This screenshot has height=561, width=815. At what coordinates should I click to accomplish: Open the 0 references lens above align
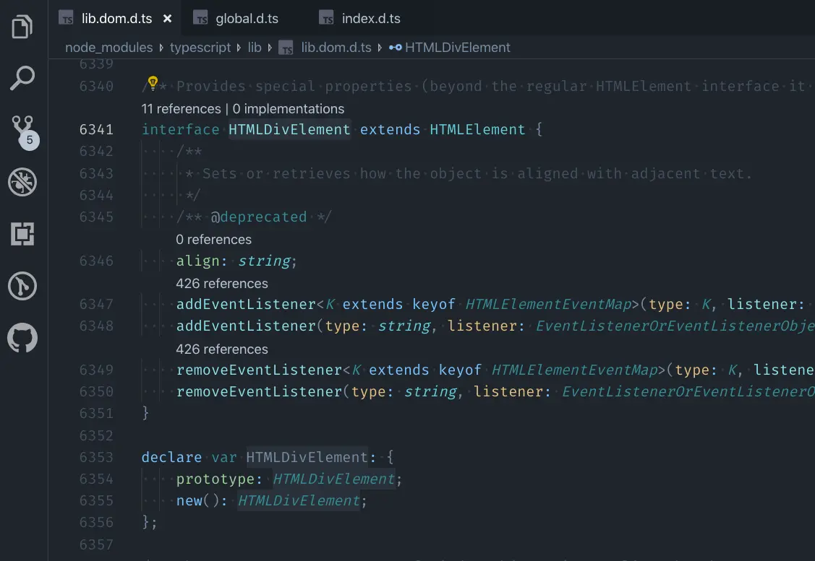coord(213,239)
